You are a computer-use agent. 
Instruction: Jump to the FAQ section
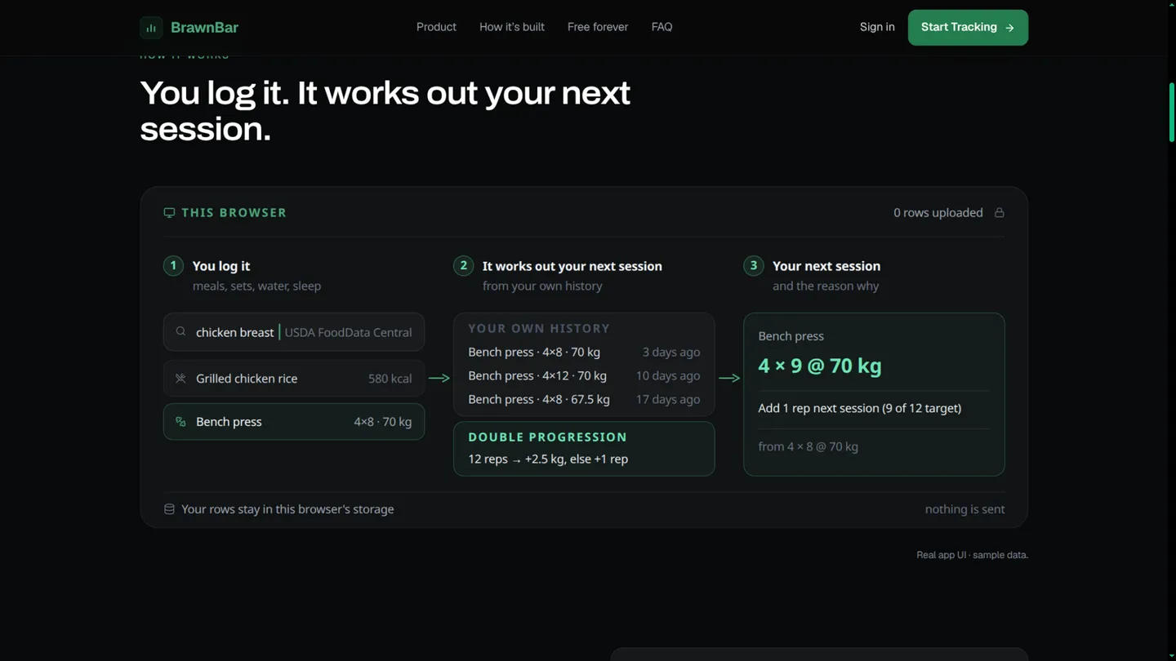(662, 27)
